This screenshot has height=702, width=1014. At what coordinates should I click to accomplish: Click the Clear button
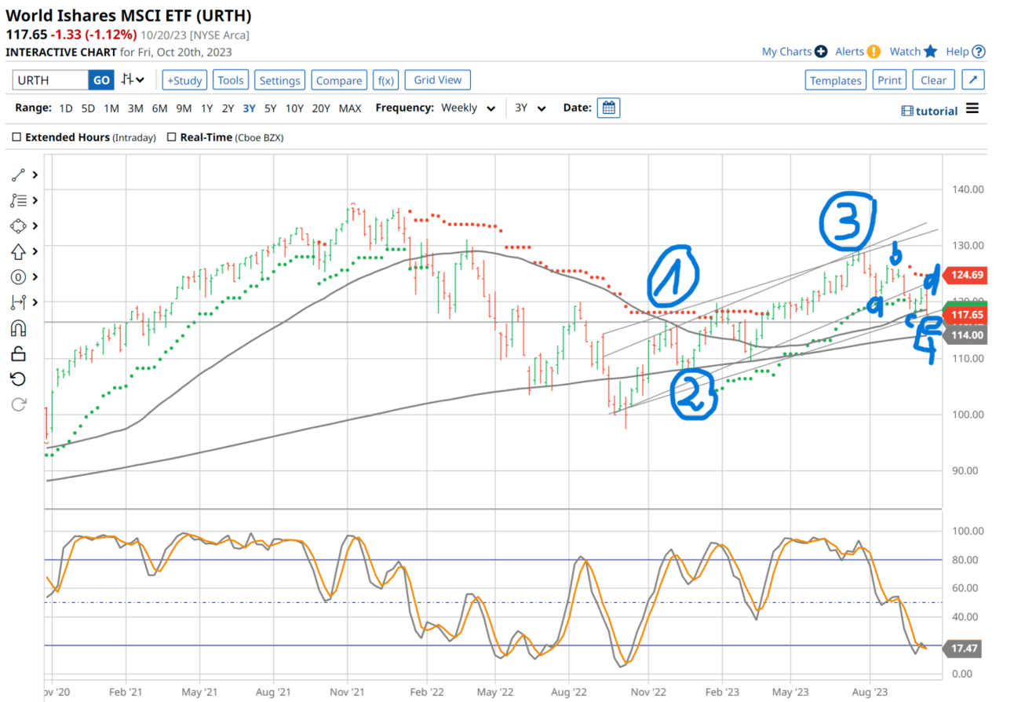coord(934,80)
